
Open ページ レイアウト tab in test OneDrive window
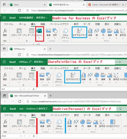coord(60,115)
